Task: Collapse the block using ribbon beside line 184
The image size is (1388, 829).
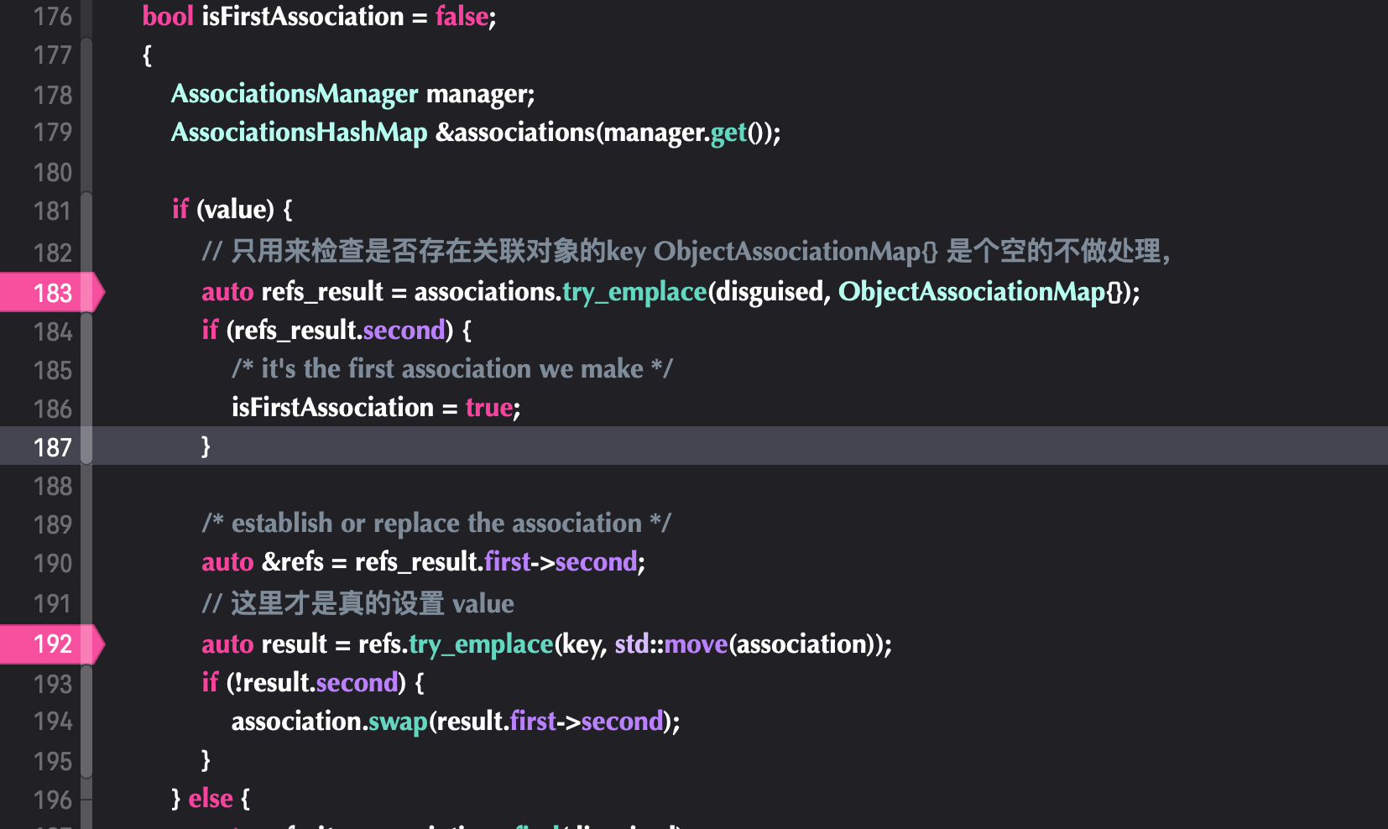Action: coord(86,331)
